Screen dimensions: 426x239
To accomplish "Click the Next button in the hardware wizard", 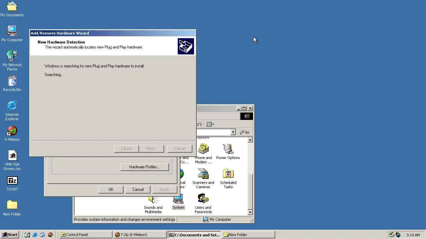I will point(151,149).
